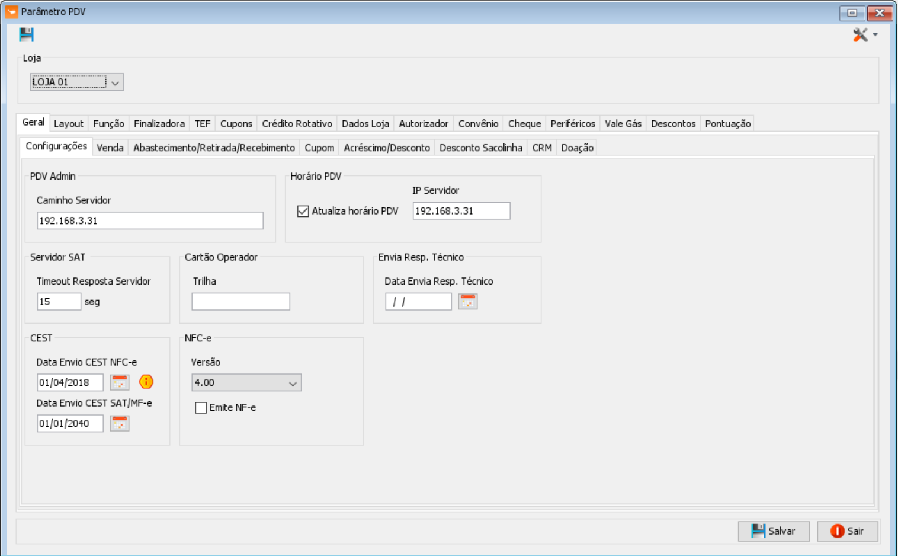
Task: Click the save floppy disk toolbar icon
Action: coord(26,35)
